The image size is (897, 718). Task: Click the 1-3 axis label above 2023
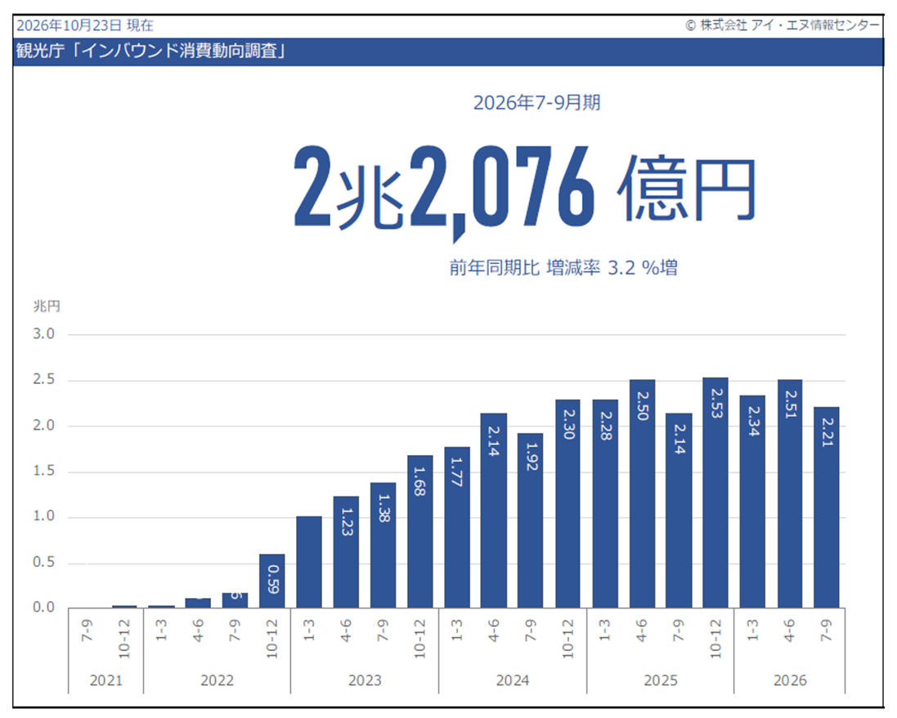click(309, 630)
